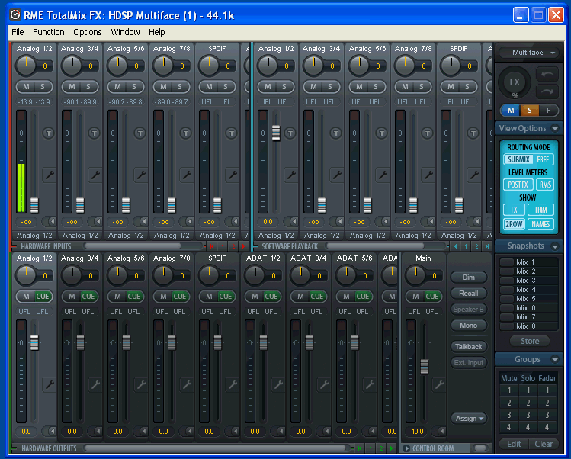The width and height of the screenshot is (571, 459).
Task: Click the FX return knob
Action: point(515,82)
